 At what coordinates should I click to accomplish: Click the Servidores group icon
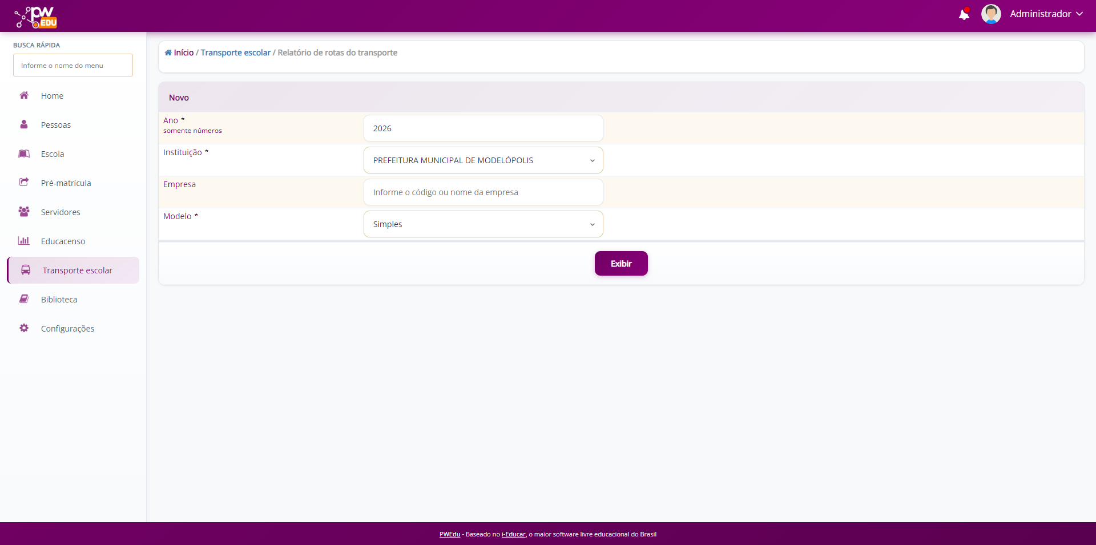[24, 212]
